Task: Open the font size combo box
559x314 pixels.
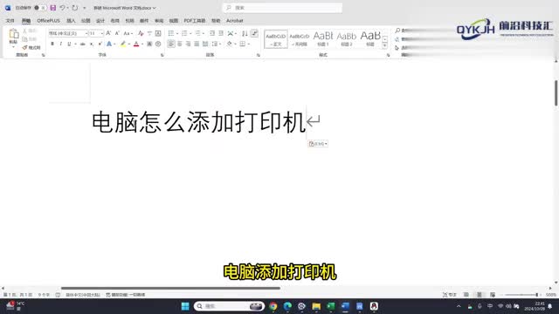Action: (96, 33)
